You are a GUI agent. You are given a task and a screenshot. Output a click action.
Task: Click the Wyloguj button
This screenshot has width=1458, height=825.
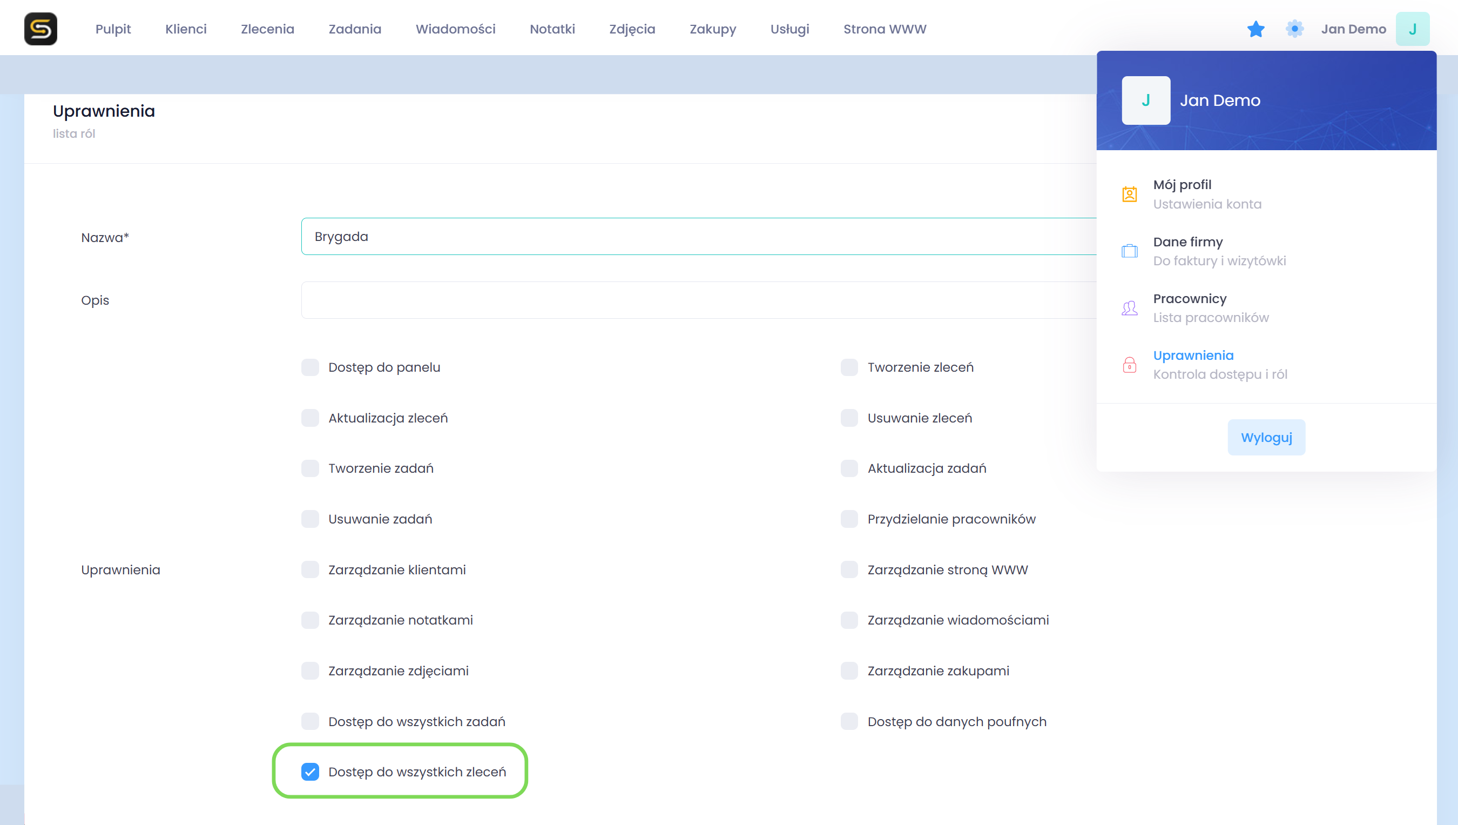(x=1266, y=438)
